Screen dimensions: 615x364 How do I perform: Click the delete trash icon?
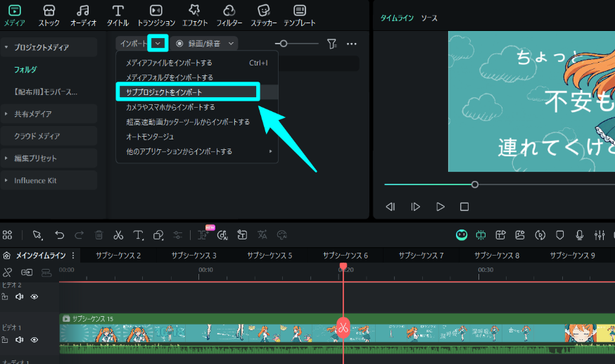point(99,235)
